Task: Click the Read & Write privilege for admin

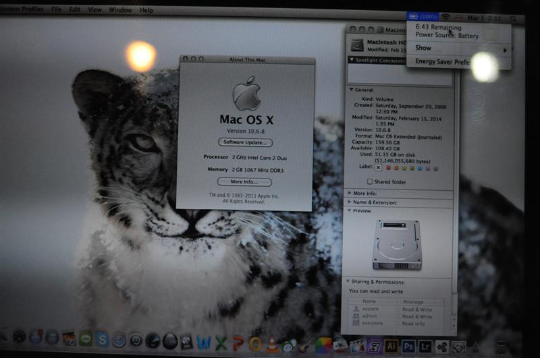Action: click(416, 316)
